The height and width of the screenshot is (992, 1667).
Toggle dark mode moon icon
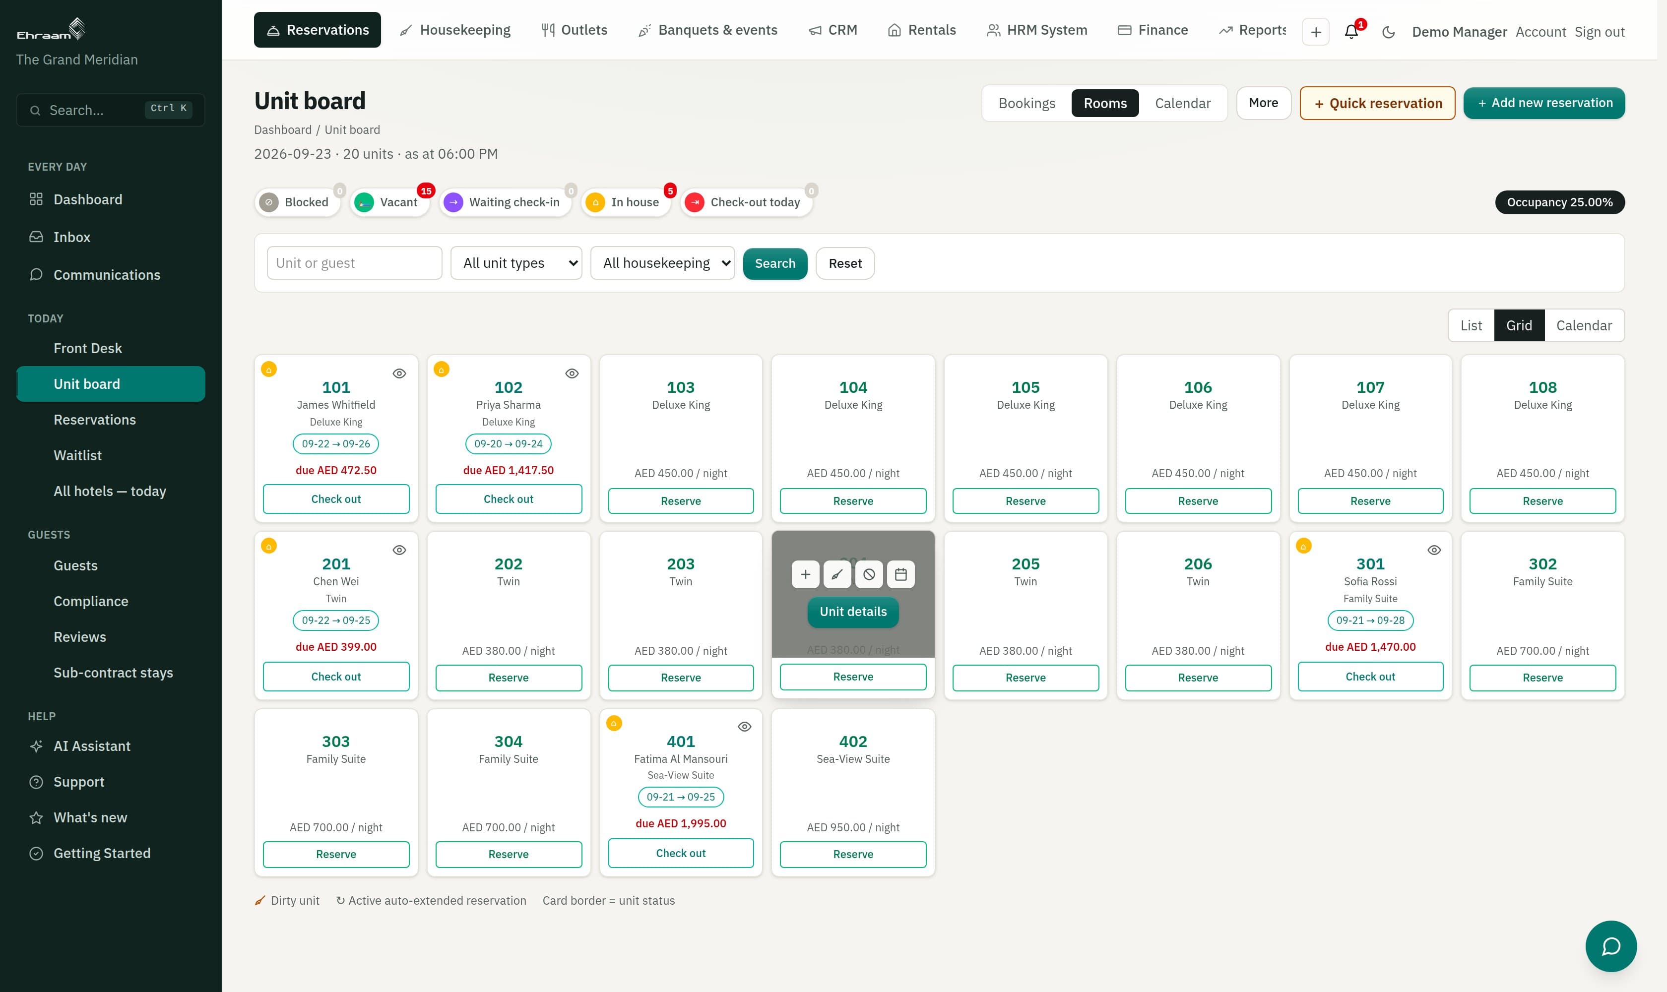(x=1388, y=31)
